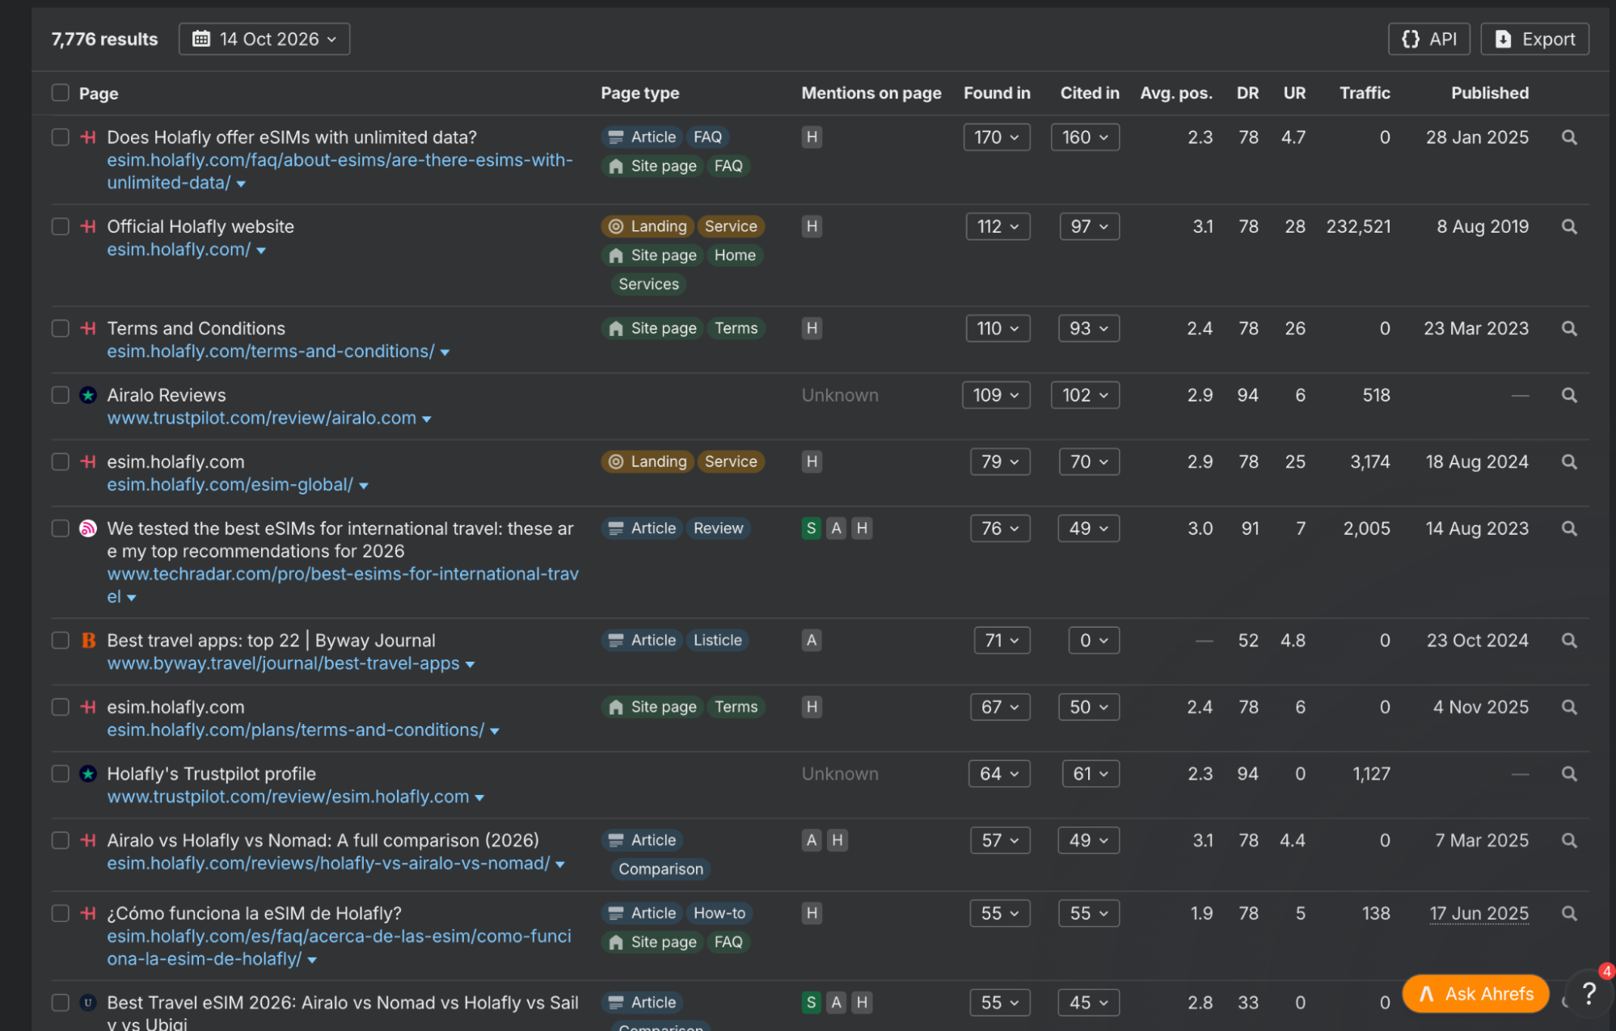1616x1031 pixels.
Task: Click the techradar favicon next to We tested the best eSIMs
Action: pyautogui.click(x=88, y=528)
